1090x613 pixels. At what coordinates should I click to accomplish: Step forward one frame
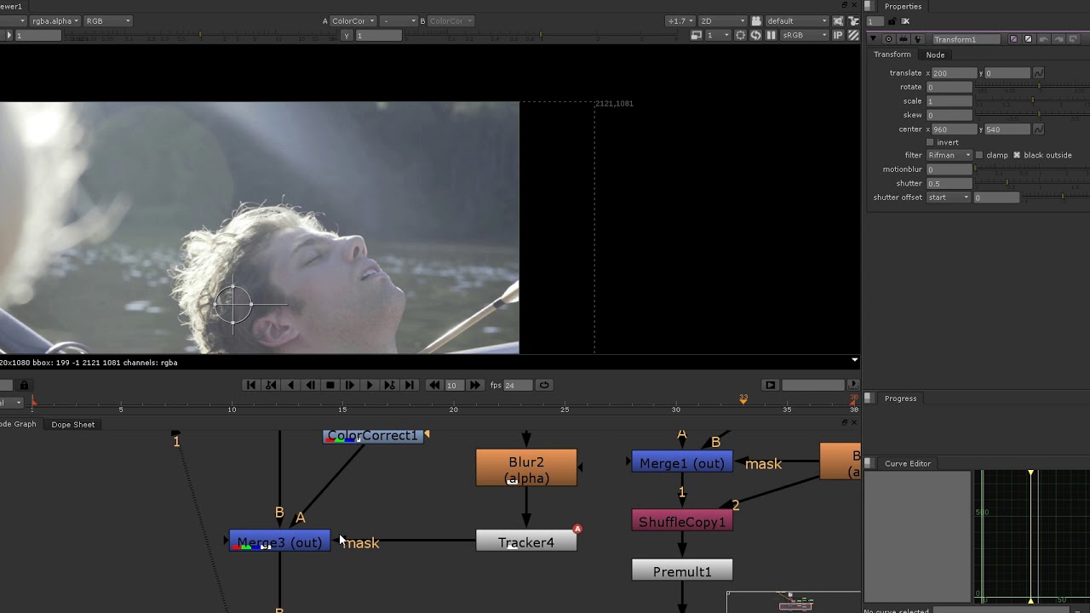pyautogui.click(x=350, y=385)
